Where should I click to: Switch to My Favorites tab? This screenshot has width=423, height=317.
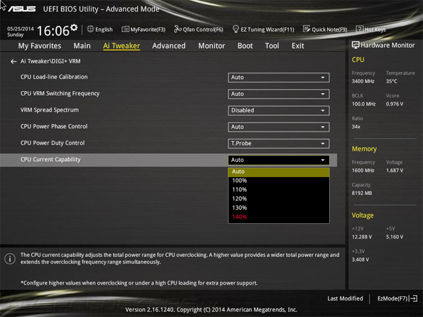(40, 46)
